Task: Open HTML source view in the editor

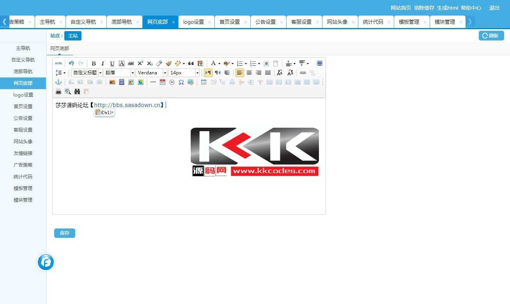Action: coord(58,63)
